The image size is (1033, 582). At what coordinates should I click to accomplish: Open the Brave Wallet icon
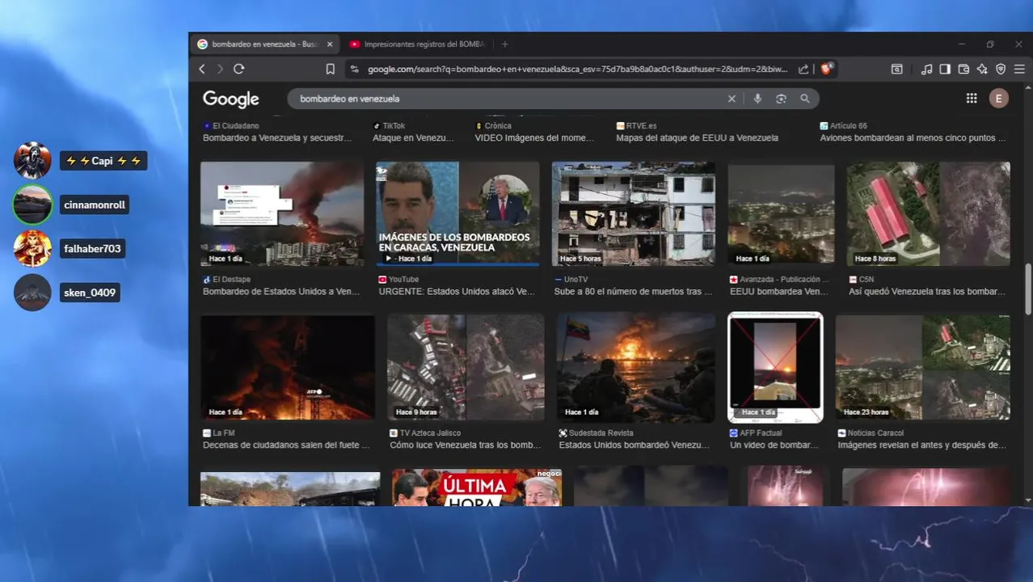[963, 70]
